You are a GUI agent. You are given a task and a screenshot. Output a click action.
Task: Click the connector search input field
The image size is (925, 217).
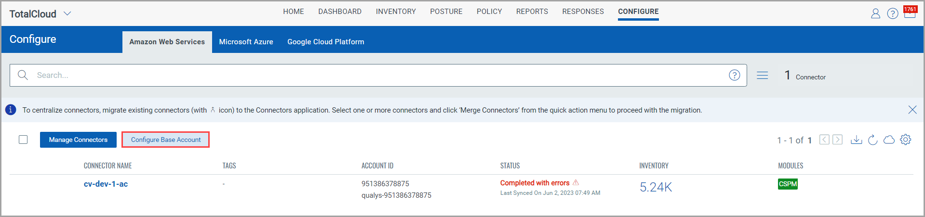click(x=376, y=75)
